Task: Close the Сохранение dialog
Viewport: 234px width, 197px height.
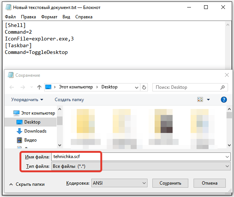Action: click(x=227, y=75)
